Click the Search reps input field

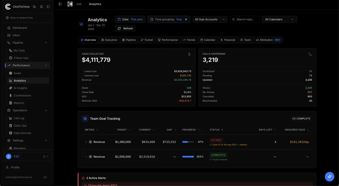(245, 19)
